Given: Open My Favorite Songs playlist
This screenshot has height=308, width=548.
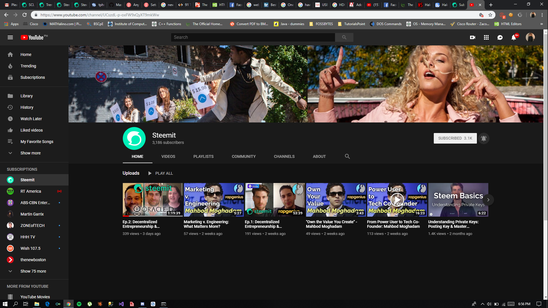Looking at the screenshot, I should pos(34,142).
